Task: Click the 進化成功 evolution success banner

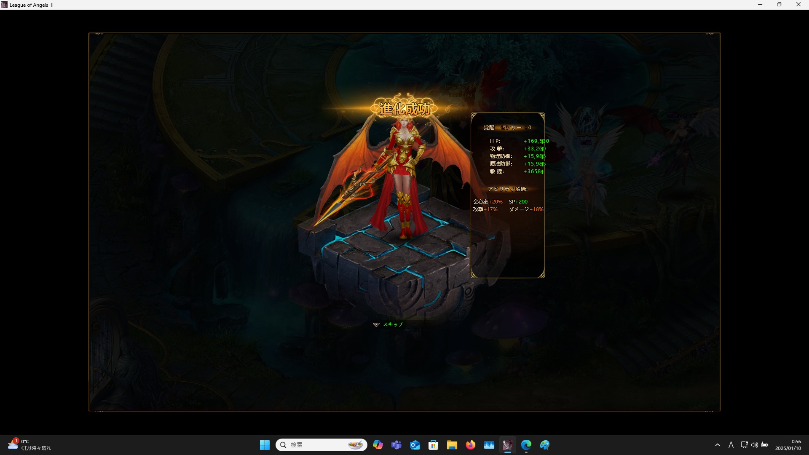Action: [x=404, y=109]
